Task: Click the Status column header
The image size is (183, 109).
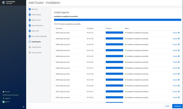Action: [x=127, y=29]
